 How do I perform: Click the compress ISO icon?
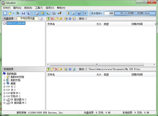click(48, 13)
